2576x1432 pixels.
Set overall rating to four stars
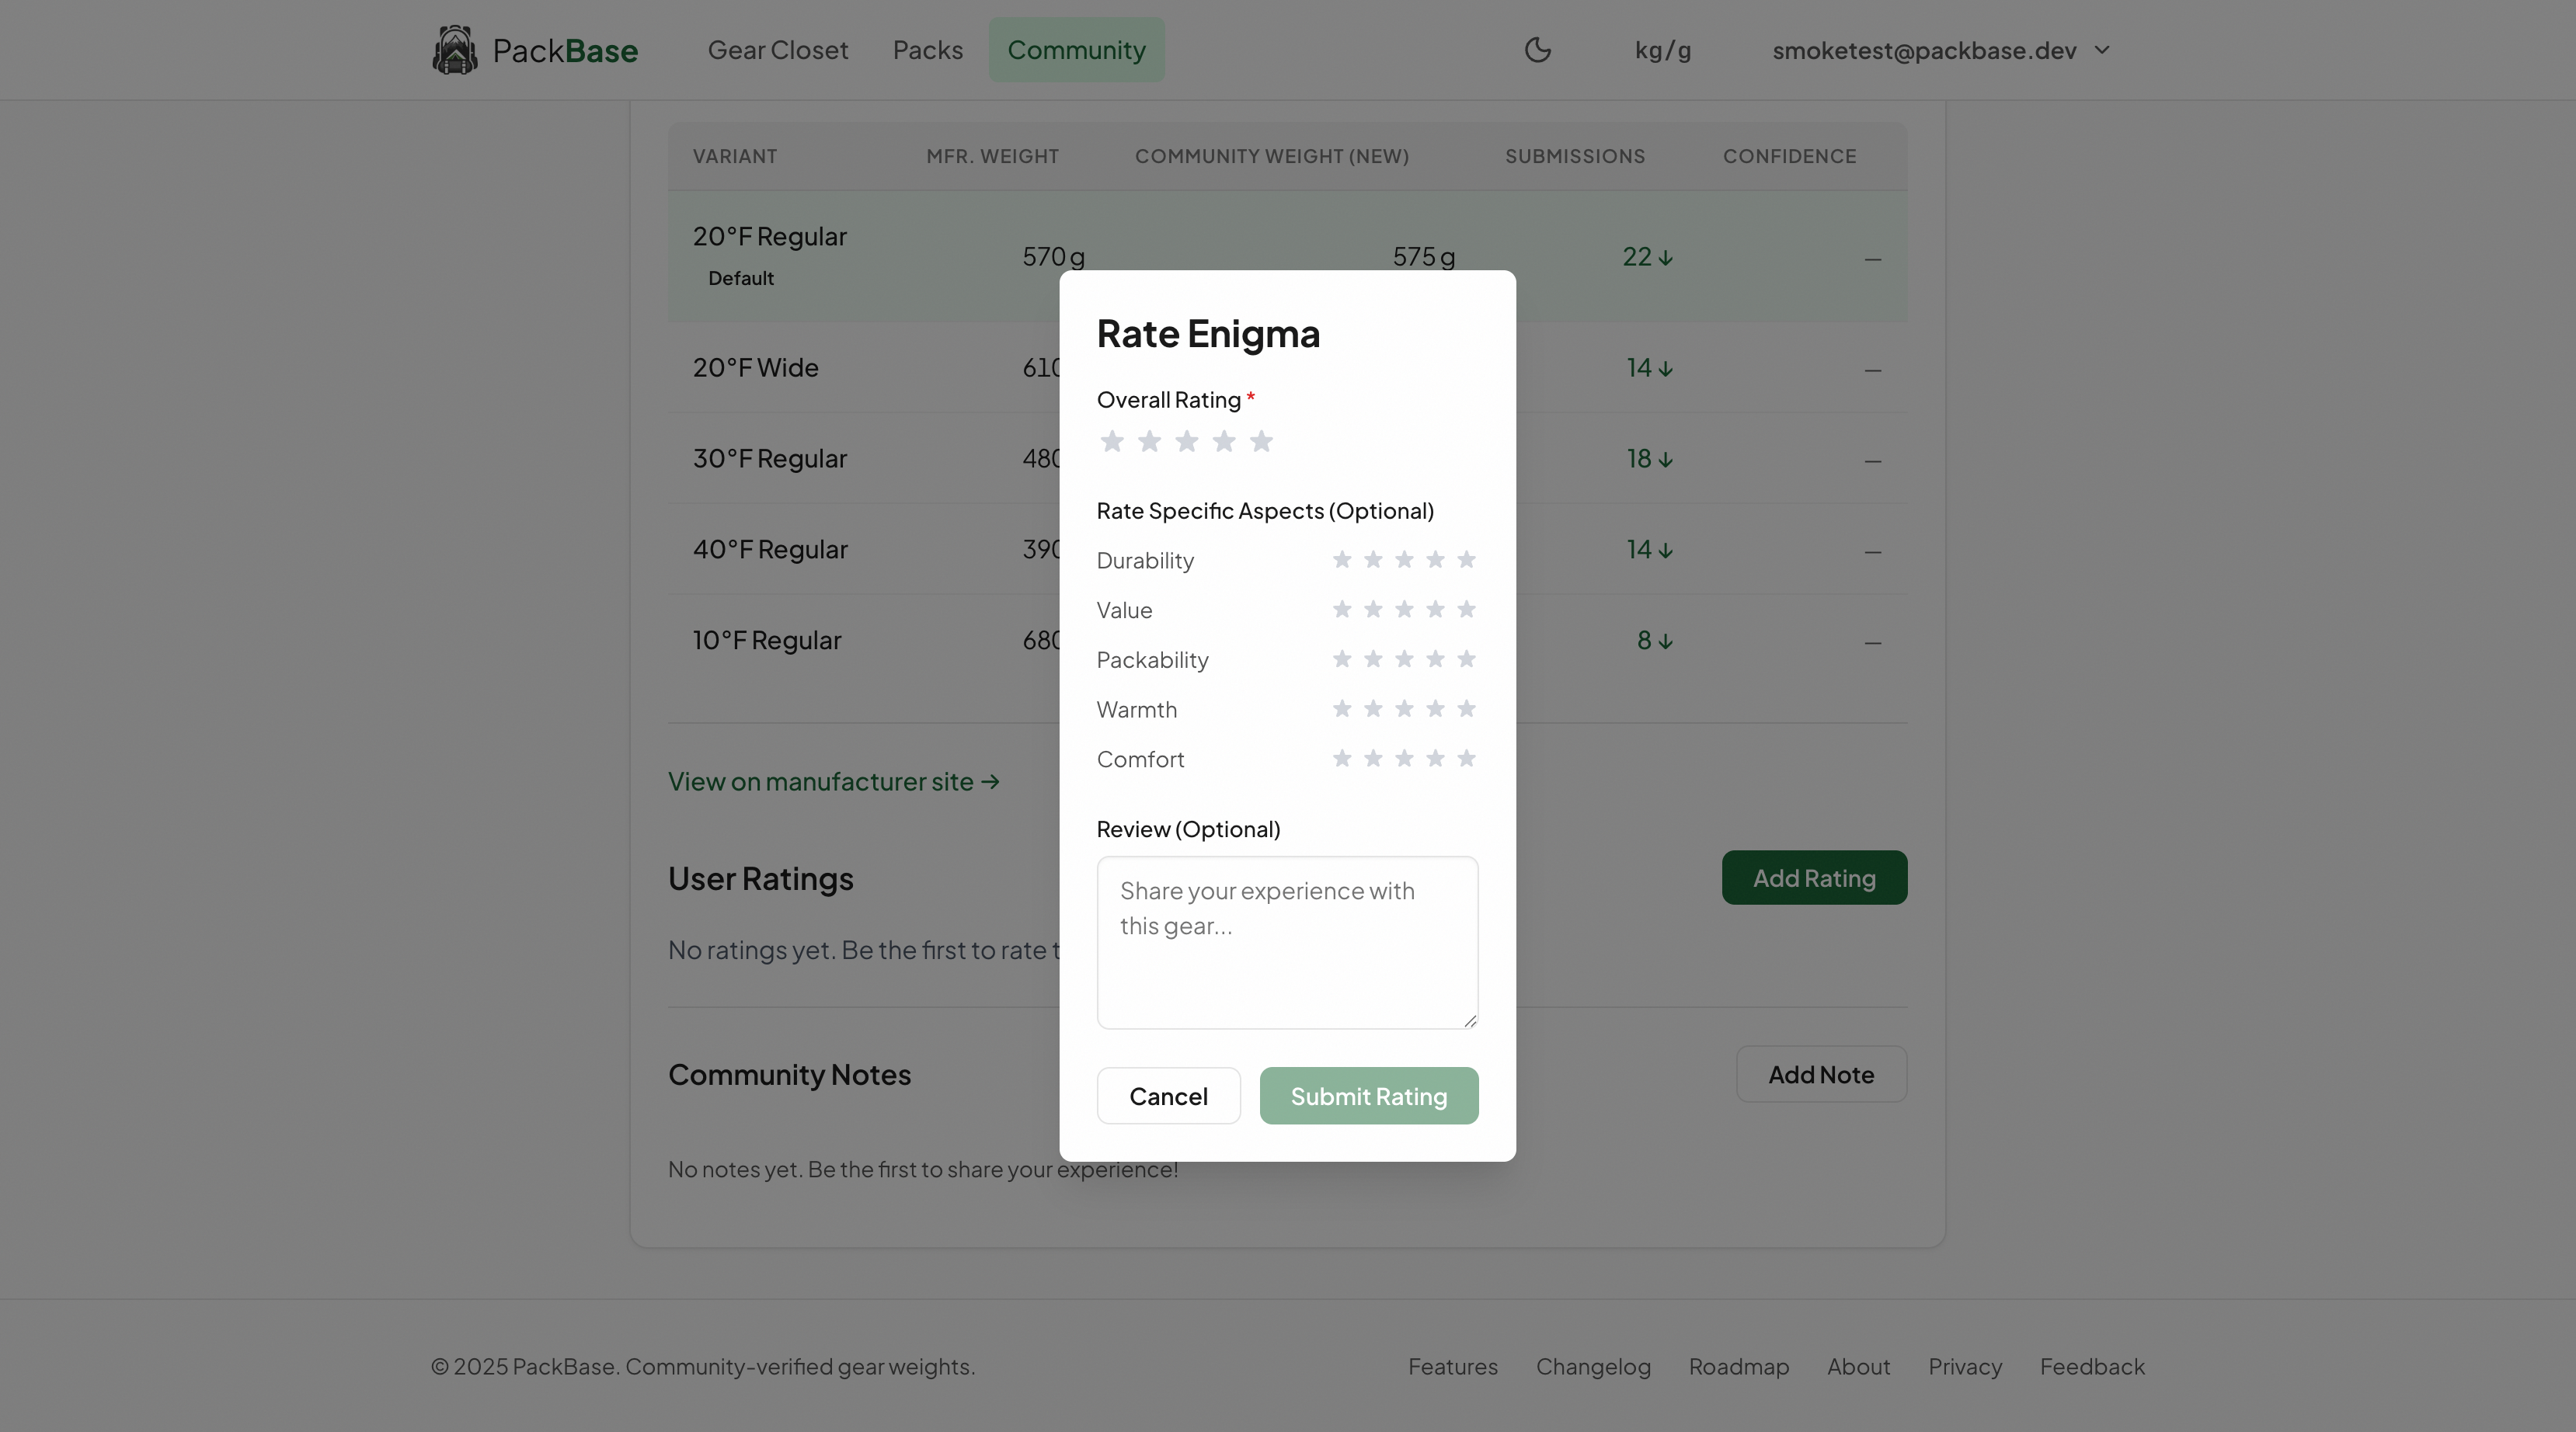[1224, 441]
